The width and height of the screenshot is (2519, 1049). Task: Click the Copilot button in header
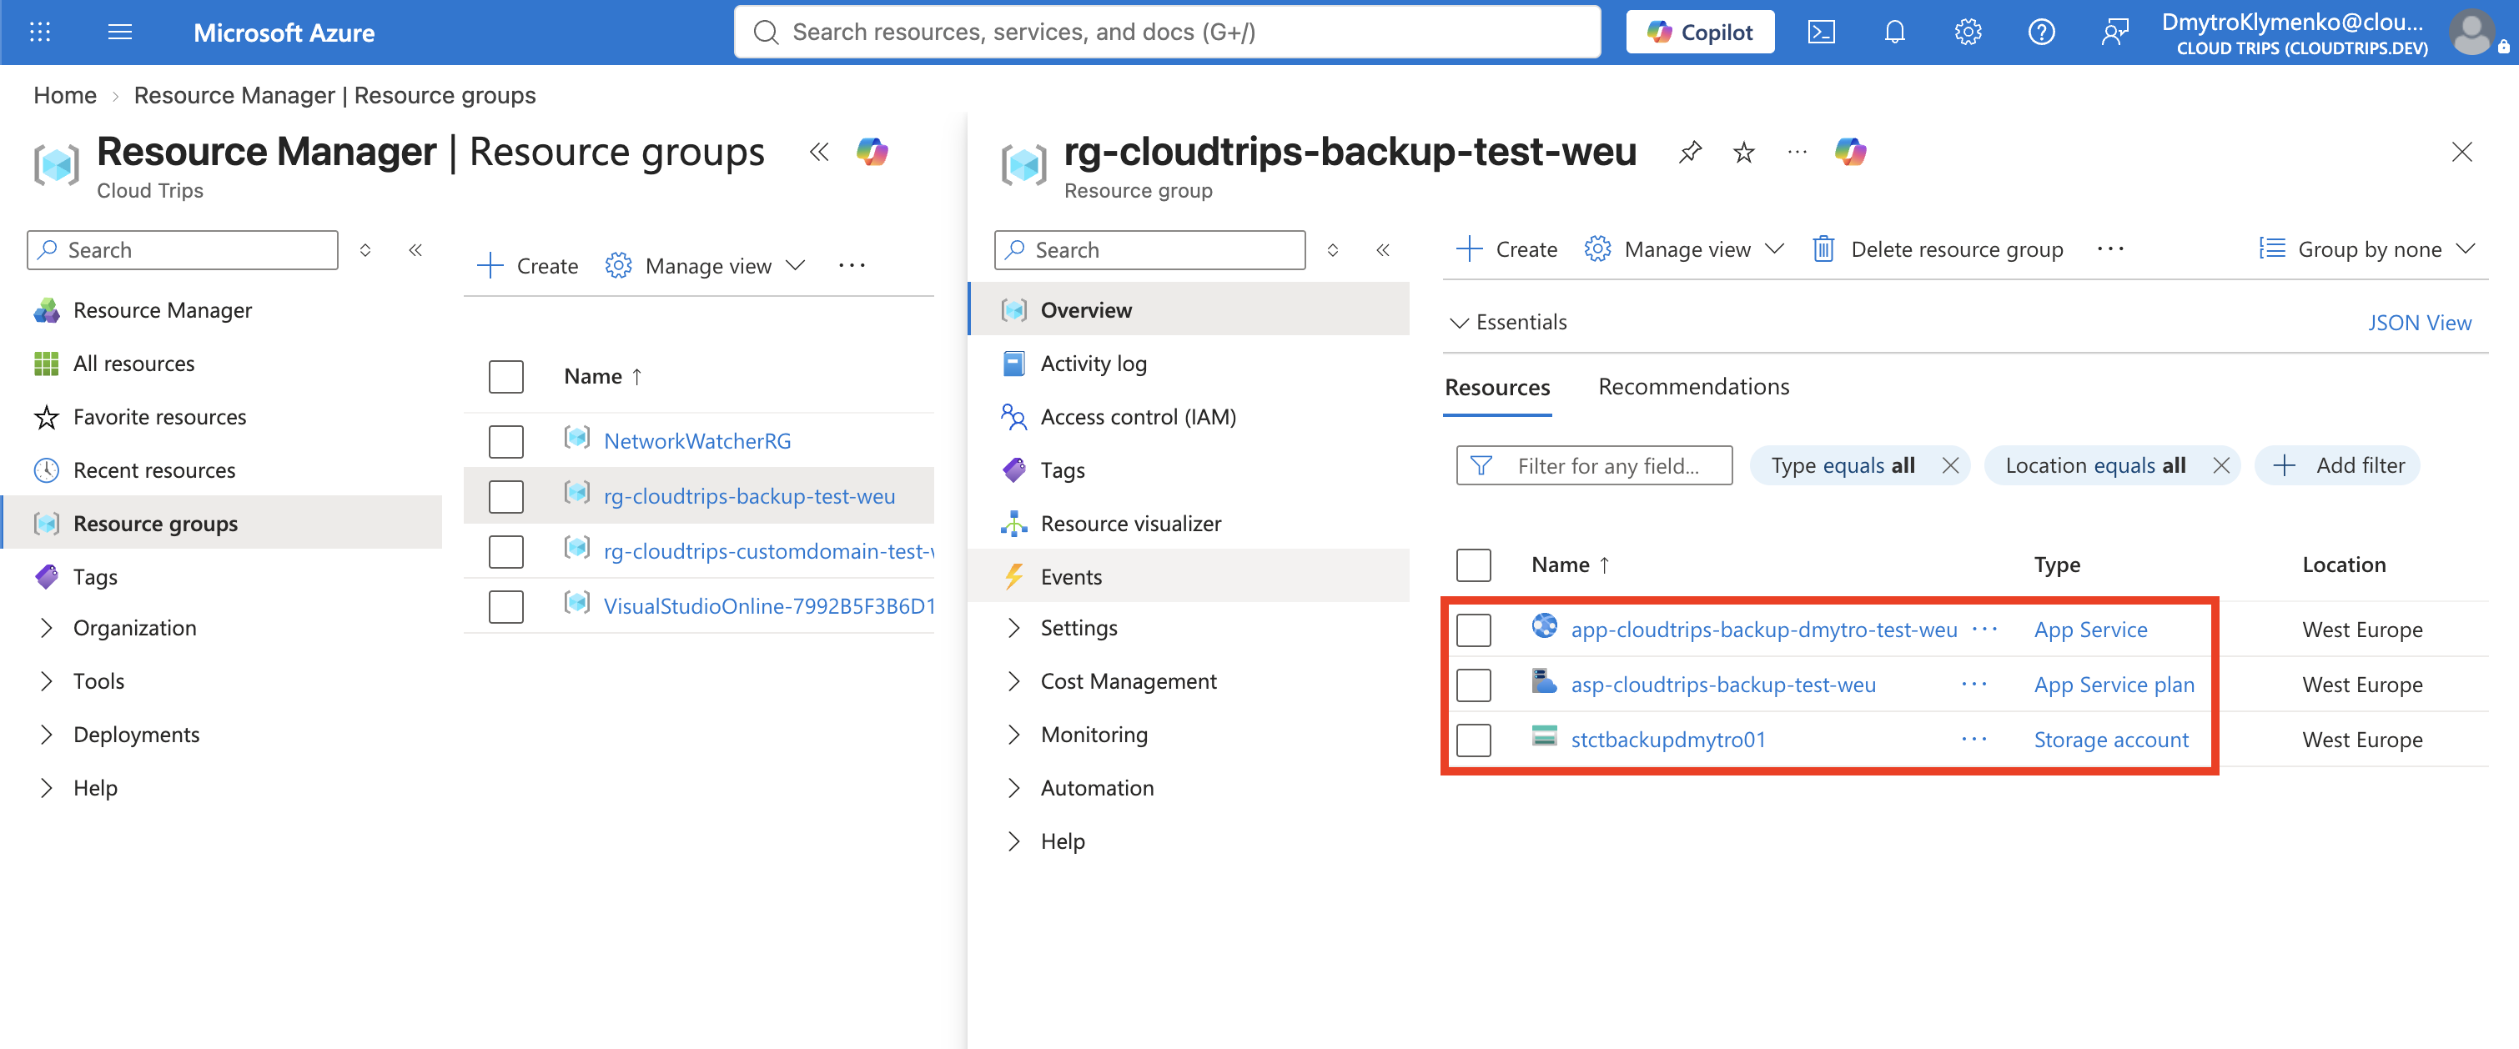pyautogui.click(x=1700, y=33)
